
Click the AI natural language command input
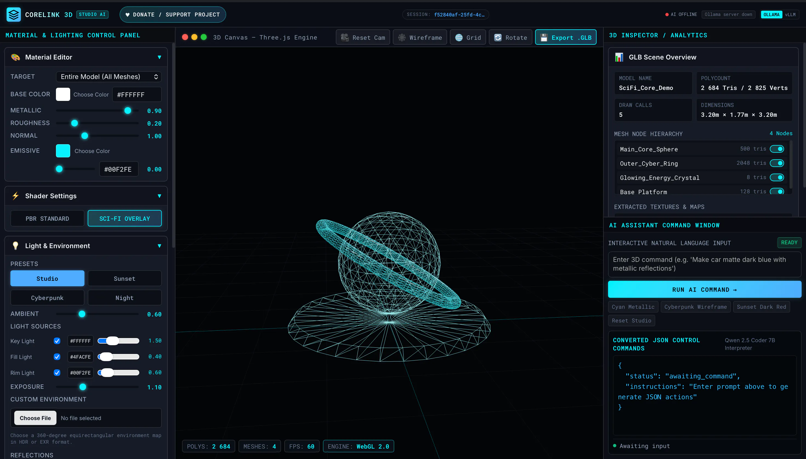[x=705, y=264]
